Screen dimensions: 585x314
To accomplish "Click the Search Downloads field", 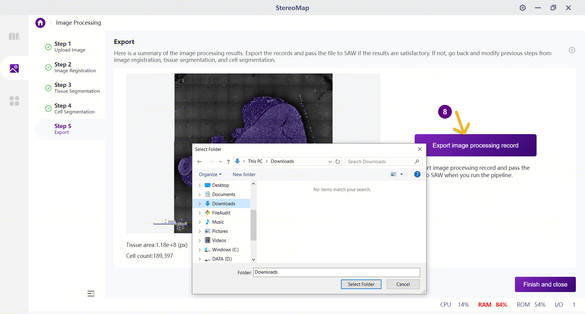I will (x=384, y=162).
